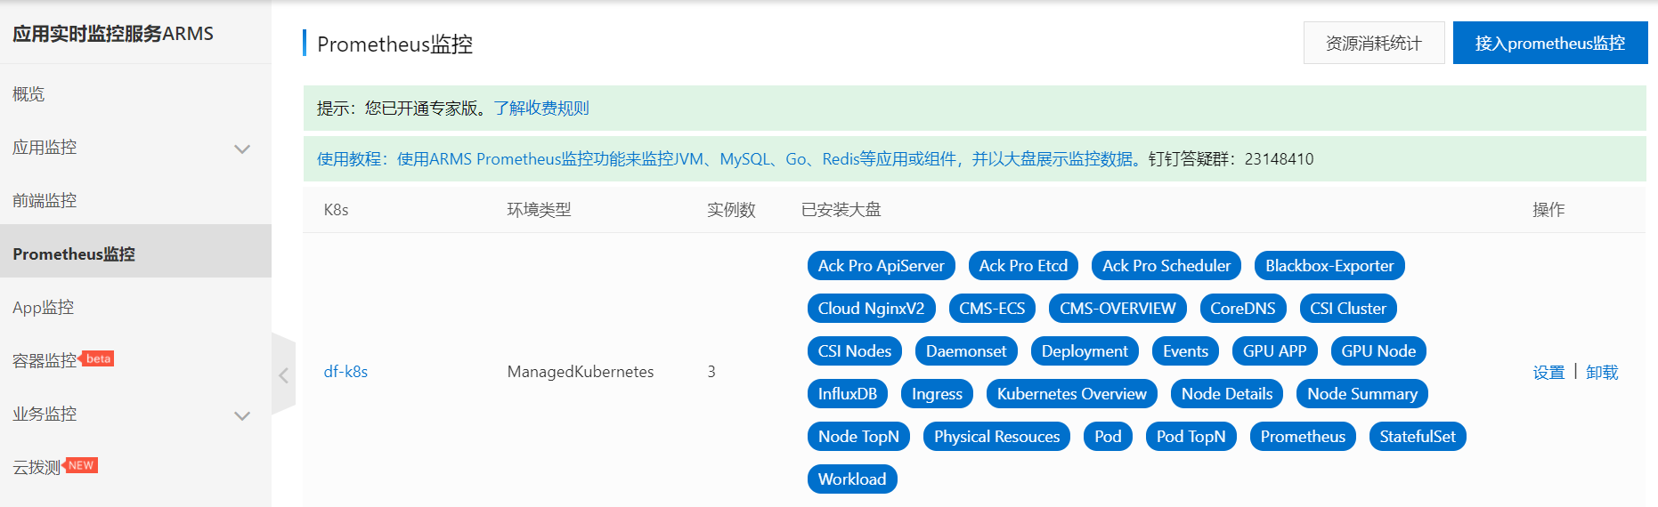Open the Kubernetes Overview dashboard
The image size is (1658, 507).
click(1072, 394)
